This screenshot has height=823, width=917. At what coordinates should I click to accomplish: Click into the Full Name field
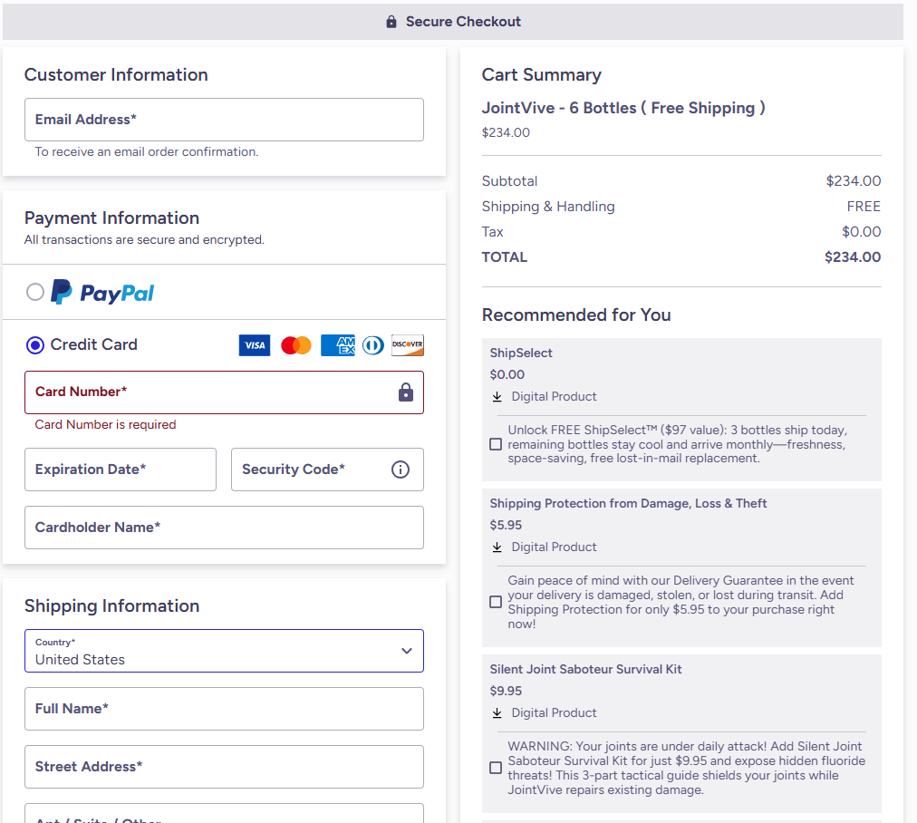[224, 709]
